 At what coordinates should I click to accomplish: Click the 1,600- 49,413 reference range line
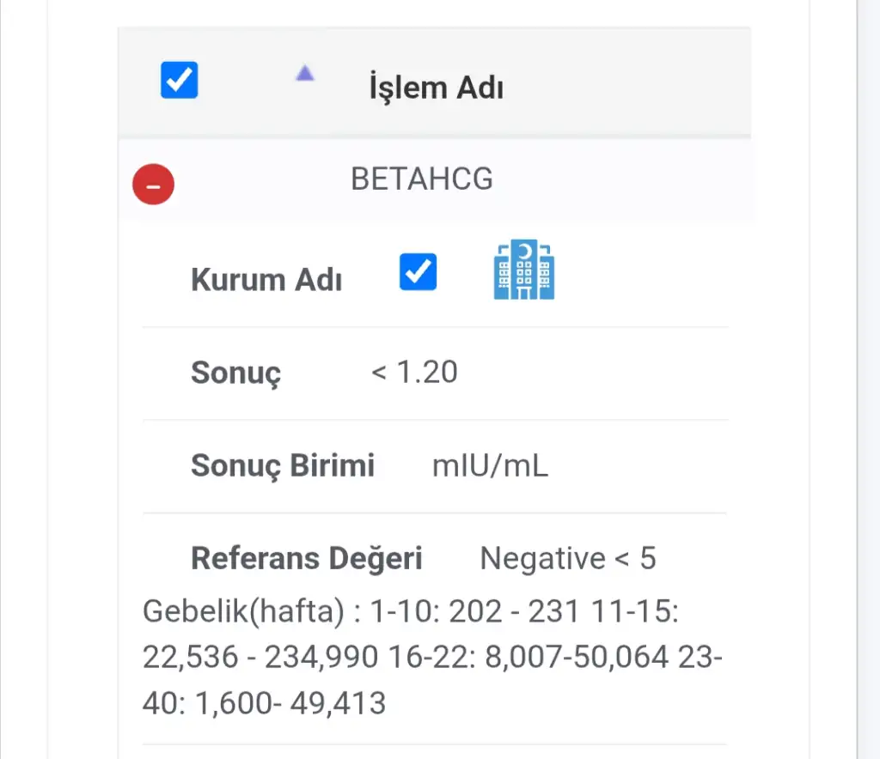290,703
